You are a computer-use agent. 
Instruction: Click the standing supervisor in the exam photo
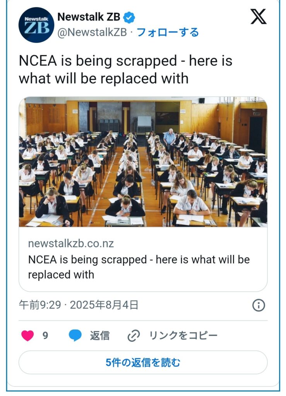169,140
